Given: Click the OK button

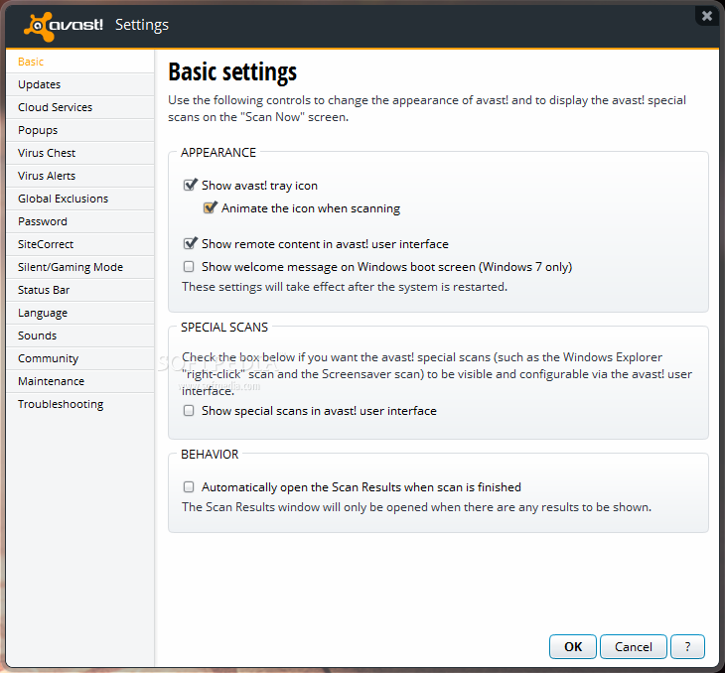Looking at the screenshot, I should click(x=573, y=646).
